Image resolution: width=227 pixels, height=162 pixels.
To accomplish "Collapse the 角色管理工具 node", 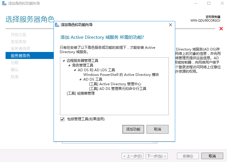I will [x=69, y=65].
